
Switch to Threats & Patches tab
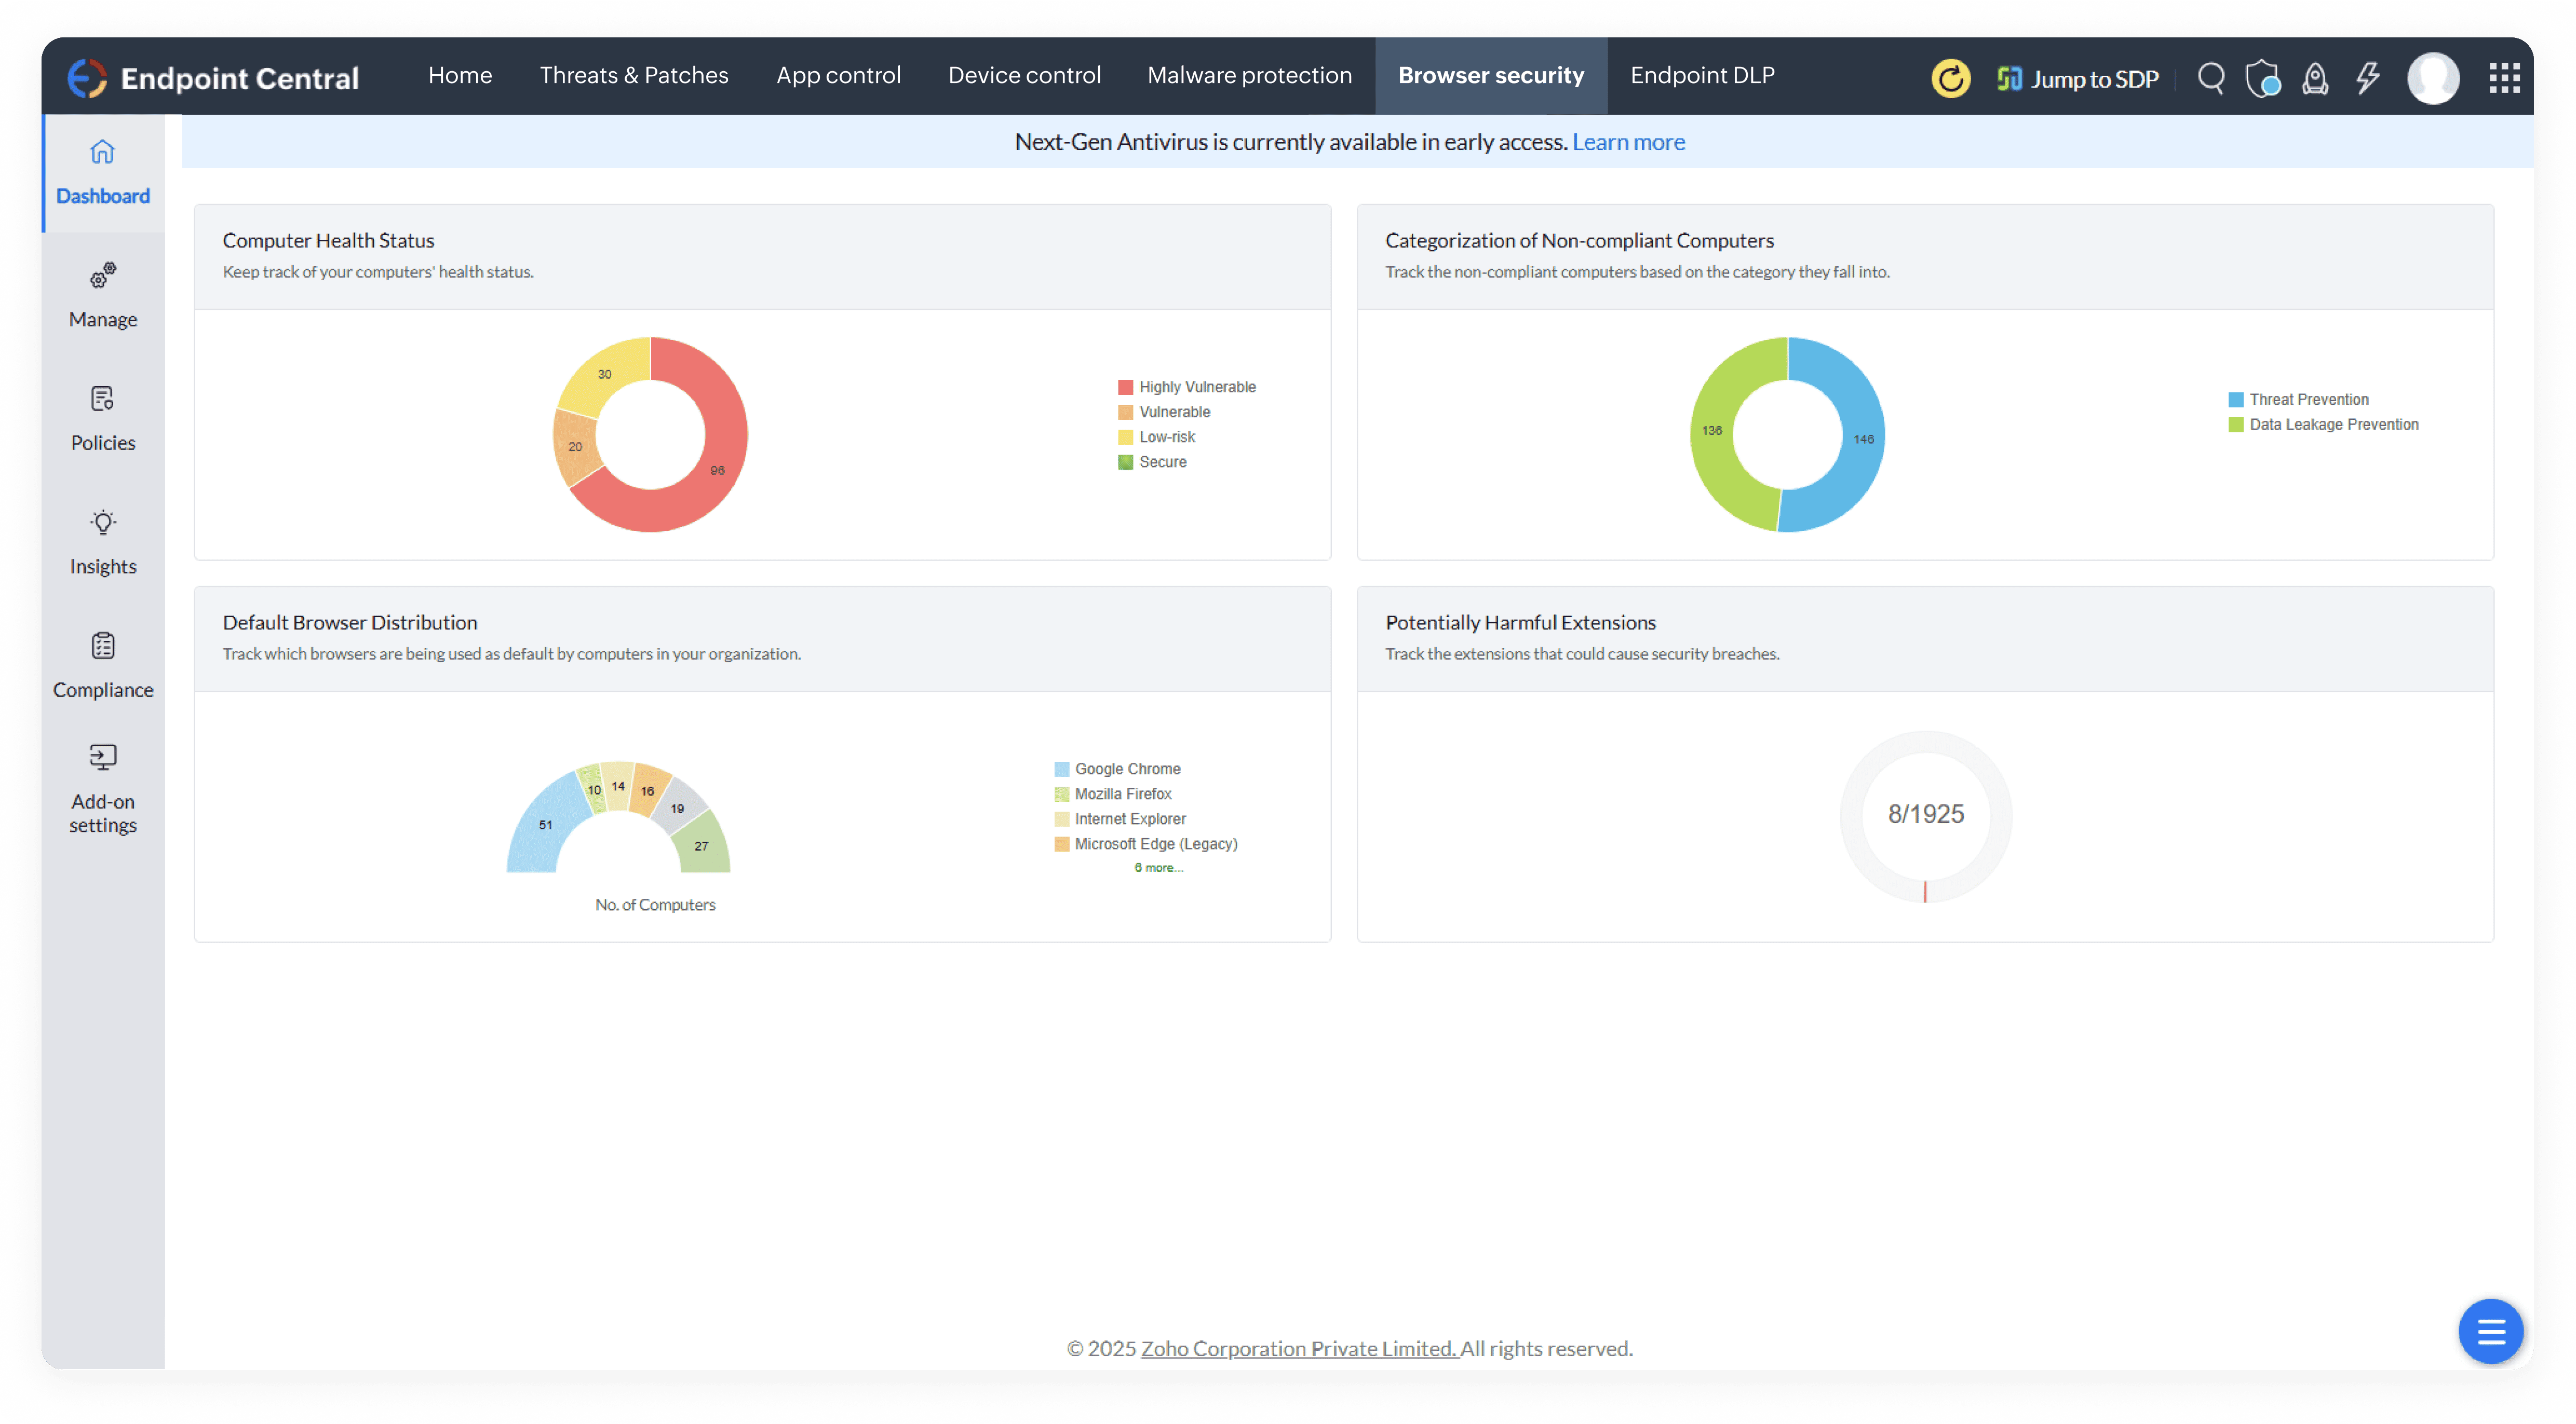point(634,76)
